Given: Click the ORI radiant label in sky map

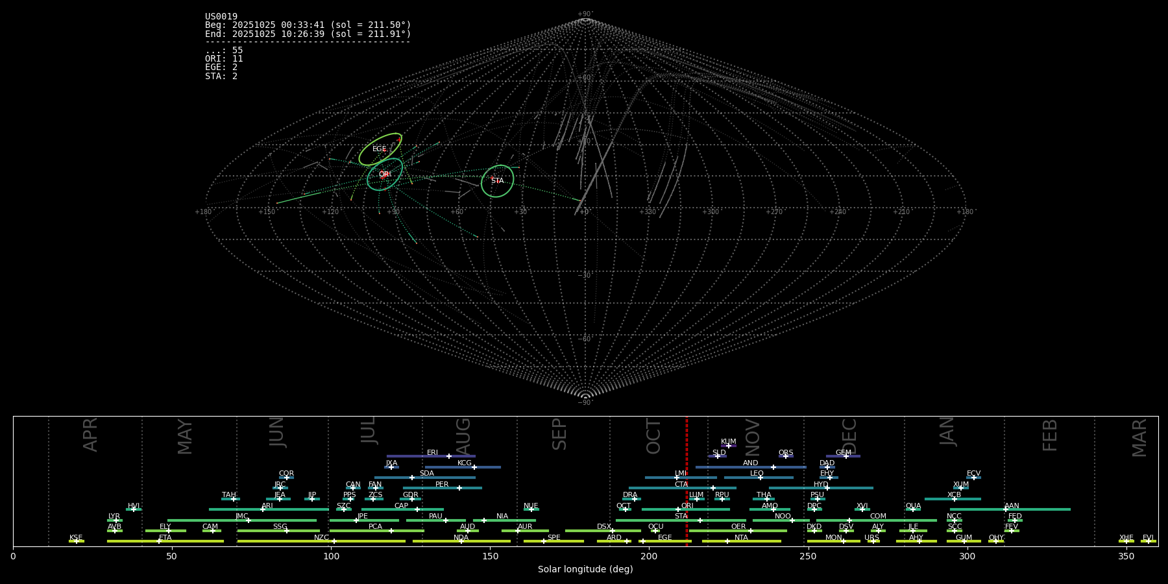Looking at the screenshot, I should pyautogui.click(x=385, y=175).
